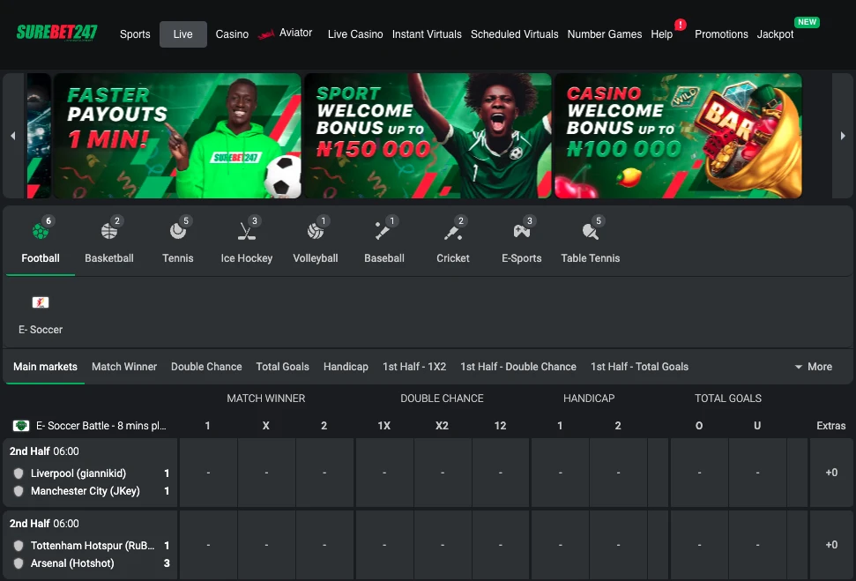Image resolution: width=856 pixels, height=581 pixels.
Task: Open the Ice Hockey sport icon
Action: 247,232
